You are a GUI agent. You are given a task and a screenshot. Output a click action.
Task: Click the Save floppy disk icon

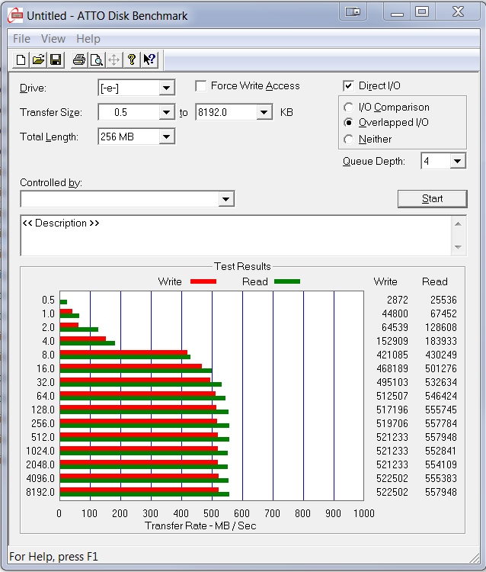click(x=55, y=59)
